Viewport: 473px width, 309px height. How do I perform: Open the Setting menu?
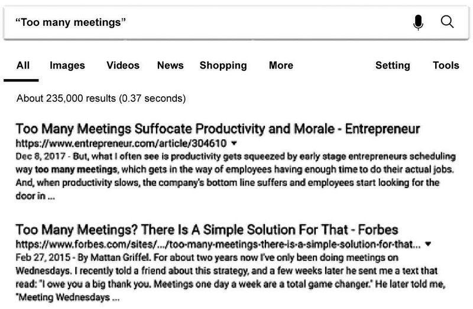tap(393, 66)
